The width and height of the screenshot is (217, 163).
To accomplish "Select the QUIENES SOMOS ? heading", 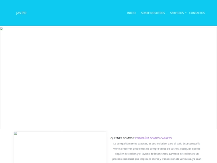I will point(122,138).
